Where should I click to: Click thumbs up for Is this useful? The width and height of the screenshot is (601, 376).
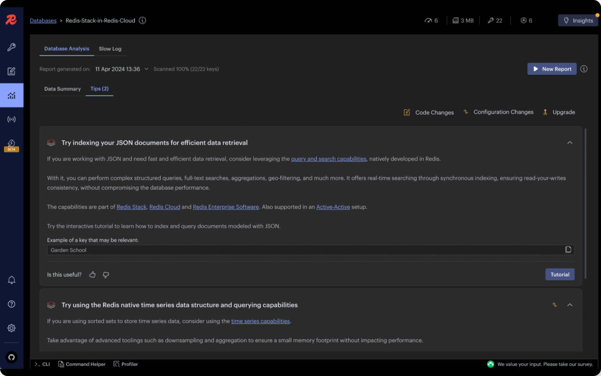click(92, 275)
